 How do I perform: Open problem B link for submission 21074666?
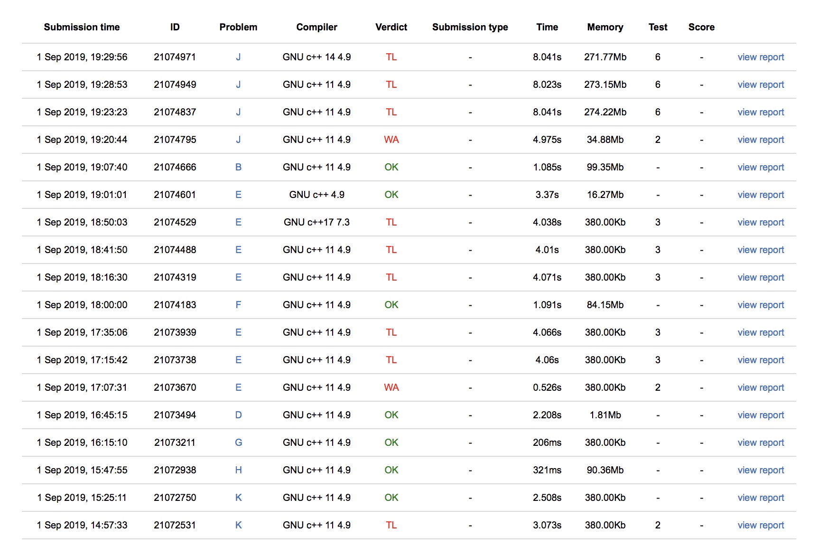[x=238, y=167]
